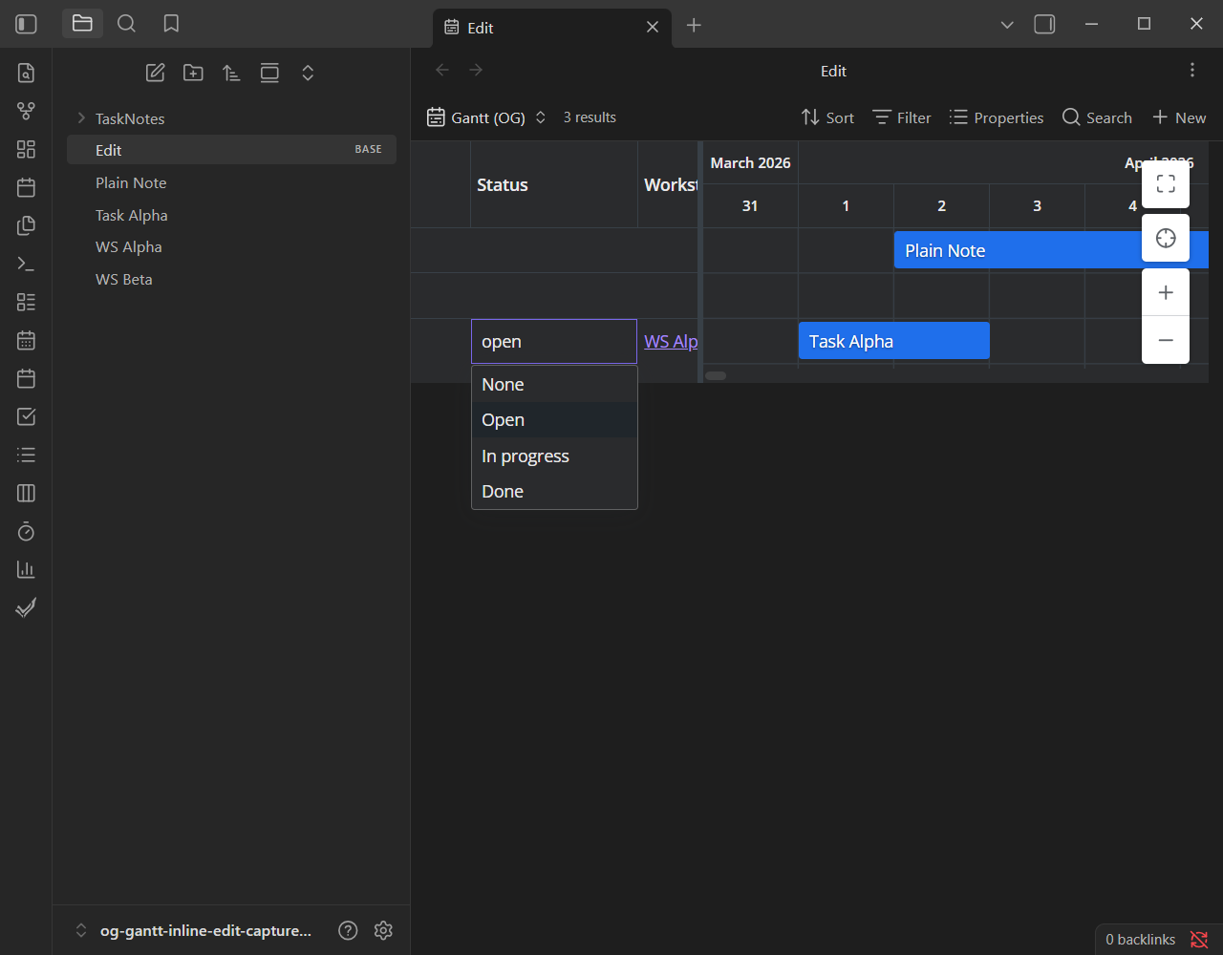Select None from the status dropdown

pyautogui.click(x=554, y=385)
